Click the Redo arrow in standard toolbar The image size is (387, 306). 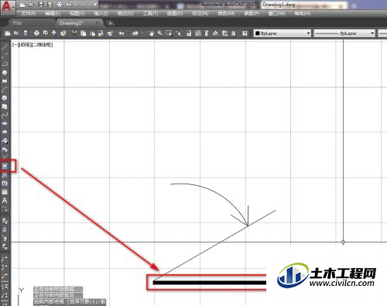click(135, 33)
